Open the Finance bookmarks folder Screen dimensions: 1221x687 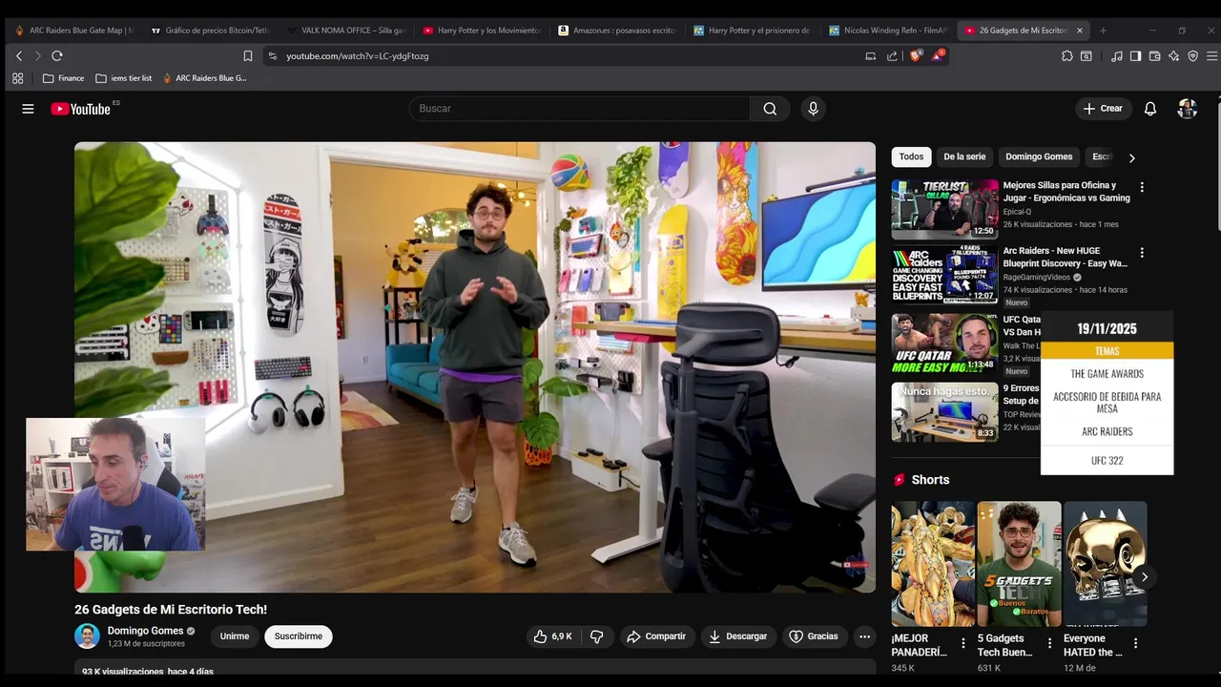[63, 78]
